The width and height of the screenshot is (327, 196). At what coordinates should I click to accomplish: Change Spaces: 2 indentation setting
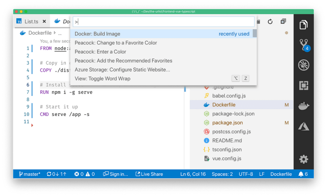click(222, 174)
